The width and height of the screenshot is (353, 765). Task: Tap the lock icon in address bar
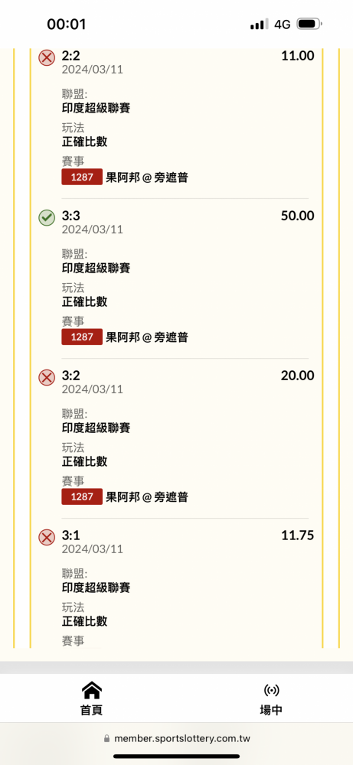click(107, 739)
